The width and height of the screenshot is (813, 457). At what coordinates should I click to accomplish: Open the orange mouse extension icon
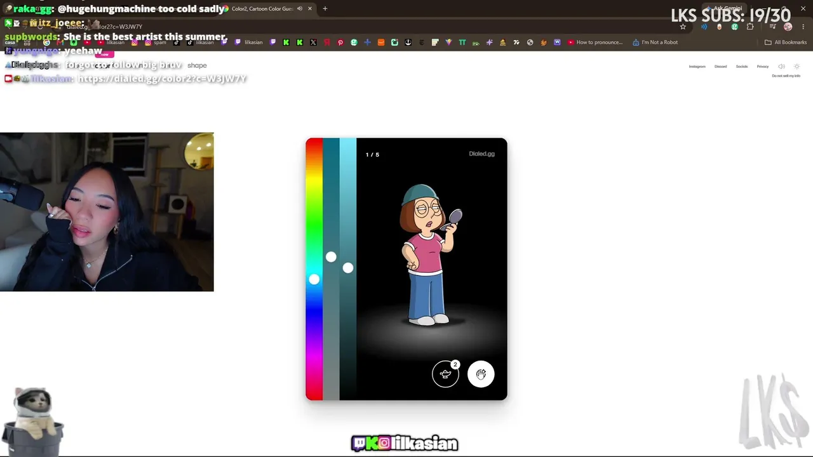719,27
